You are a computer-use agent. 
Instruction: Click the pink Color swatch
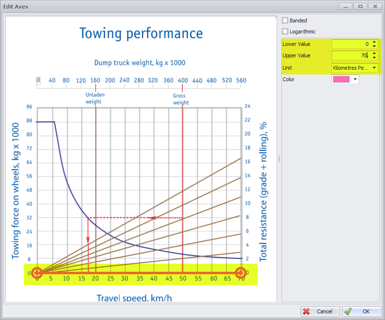point(341,79)
